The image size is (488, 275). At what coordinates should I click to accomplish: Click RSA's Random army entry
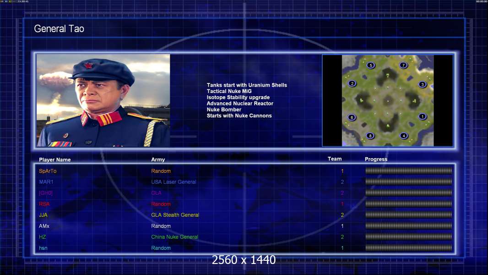161,204
